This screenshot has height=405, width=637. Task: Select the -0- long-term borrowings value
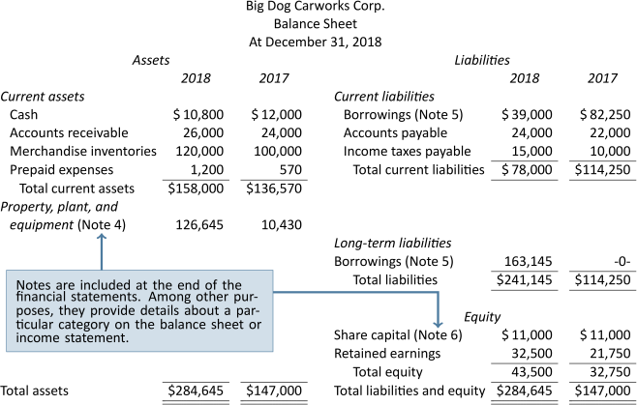pos(622,261)
